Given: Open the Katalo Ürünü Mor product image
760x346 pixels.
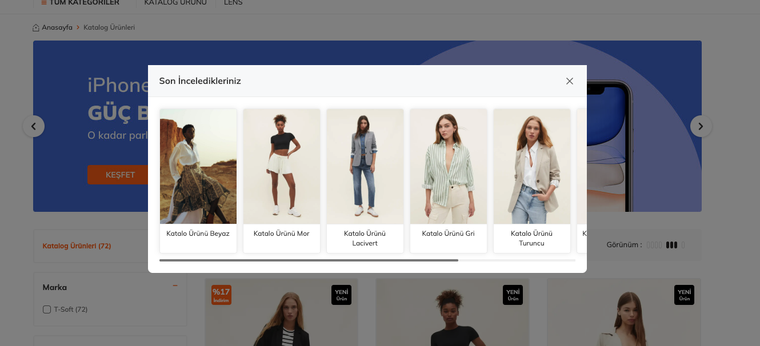Looking at the screenshot, I should pyautogui.click(x=282, y=166).
